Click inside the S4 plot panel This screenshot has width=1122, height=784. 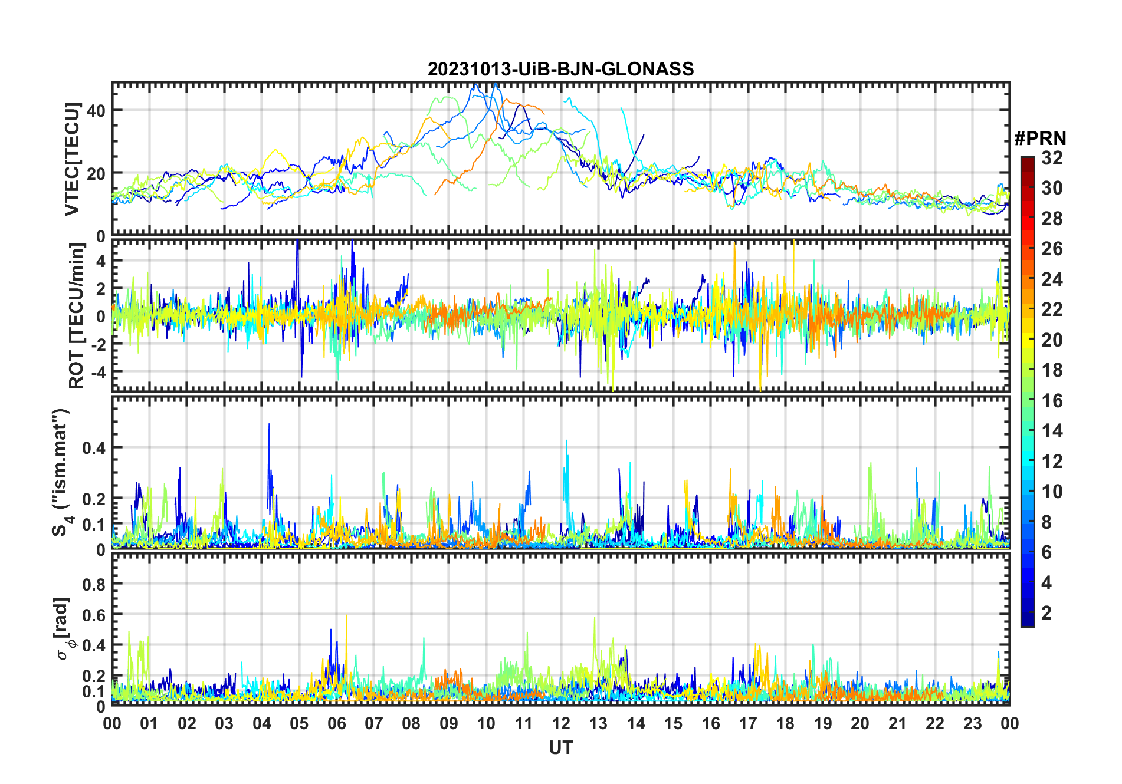[560, 473]
